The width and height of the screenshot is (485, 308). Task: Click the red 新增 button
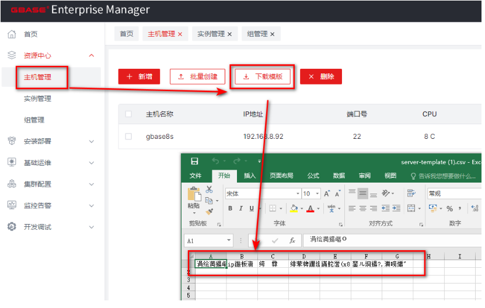[x=139, y=76]
